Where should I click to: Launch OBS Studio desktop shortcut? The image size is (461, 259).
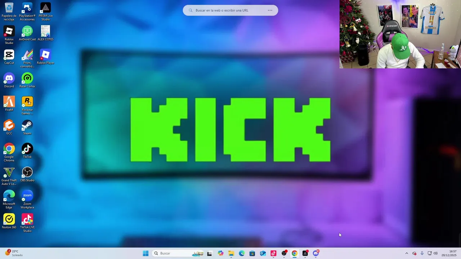pyautogui.click(x=27, y=174)
